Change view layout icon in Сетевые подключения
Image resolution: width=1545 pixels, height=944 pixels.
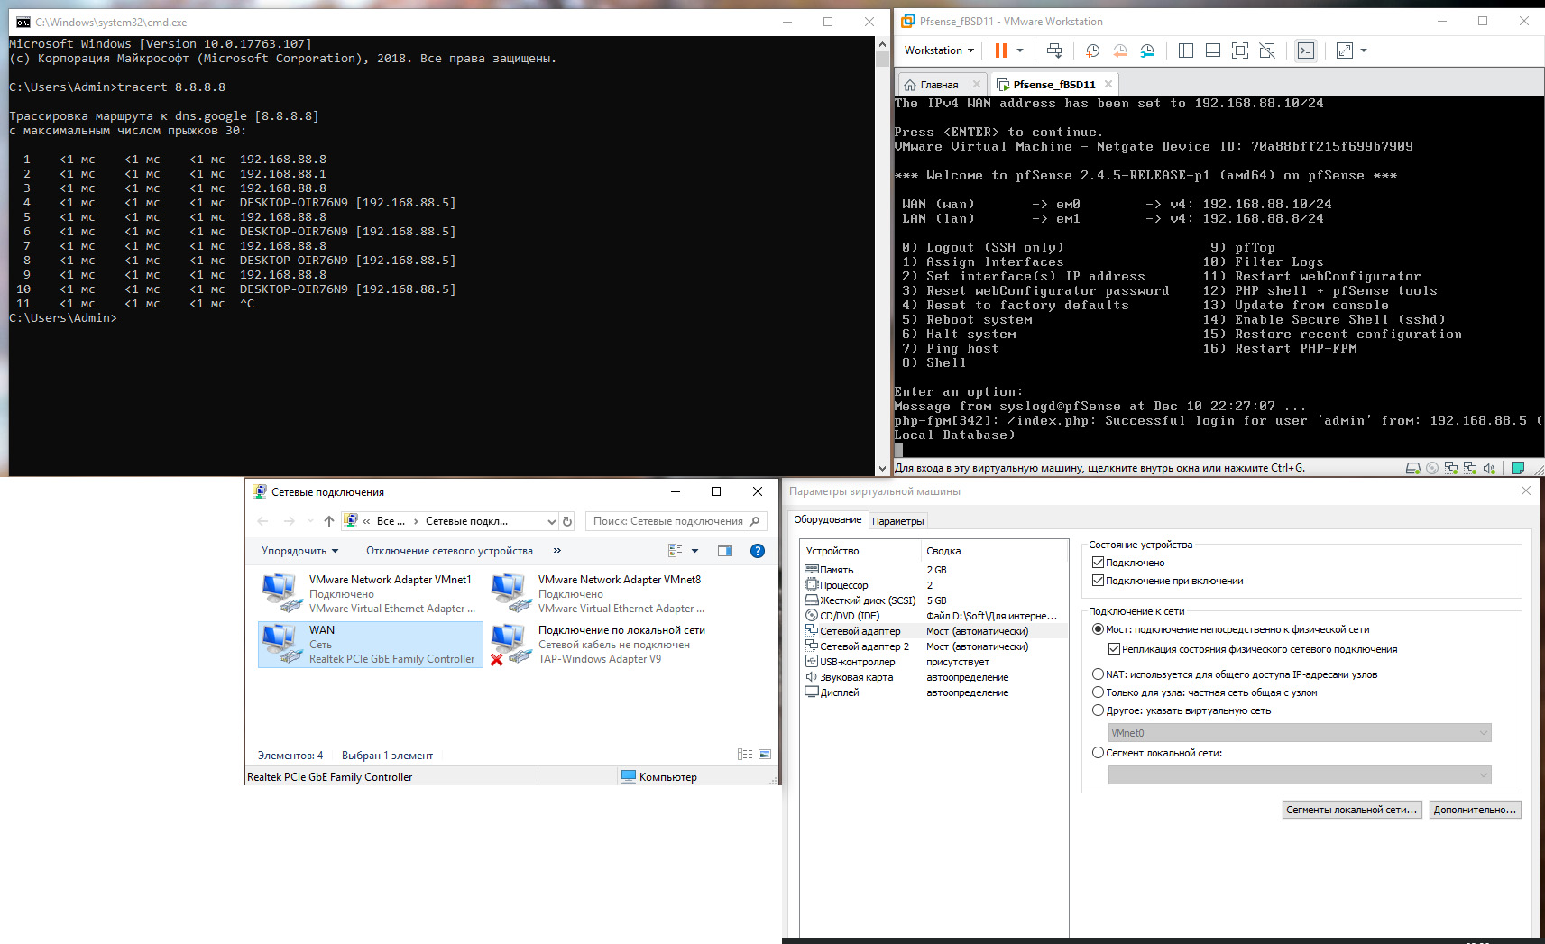coord(675,551)
